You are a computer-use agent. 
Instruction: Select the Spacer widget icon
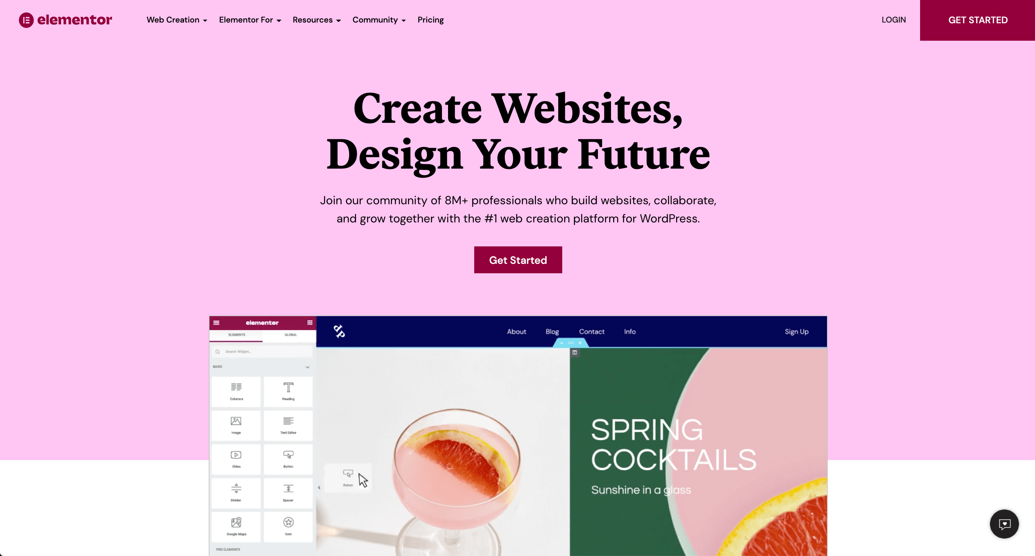coord(288,489)
